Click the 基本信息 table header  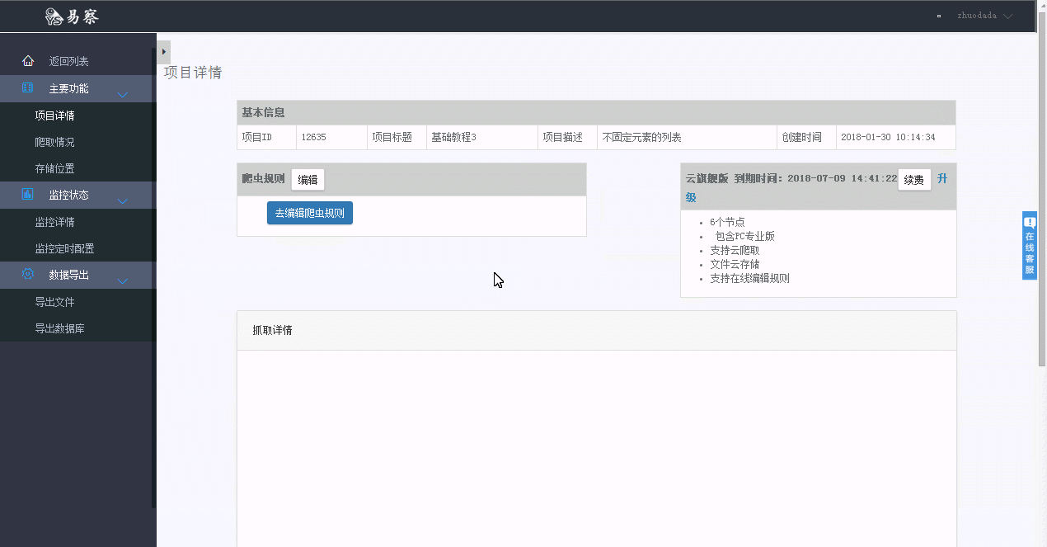click(x=596, y=112)
